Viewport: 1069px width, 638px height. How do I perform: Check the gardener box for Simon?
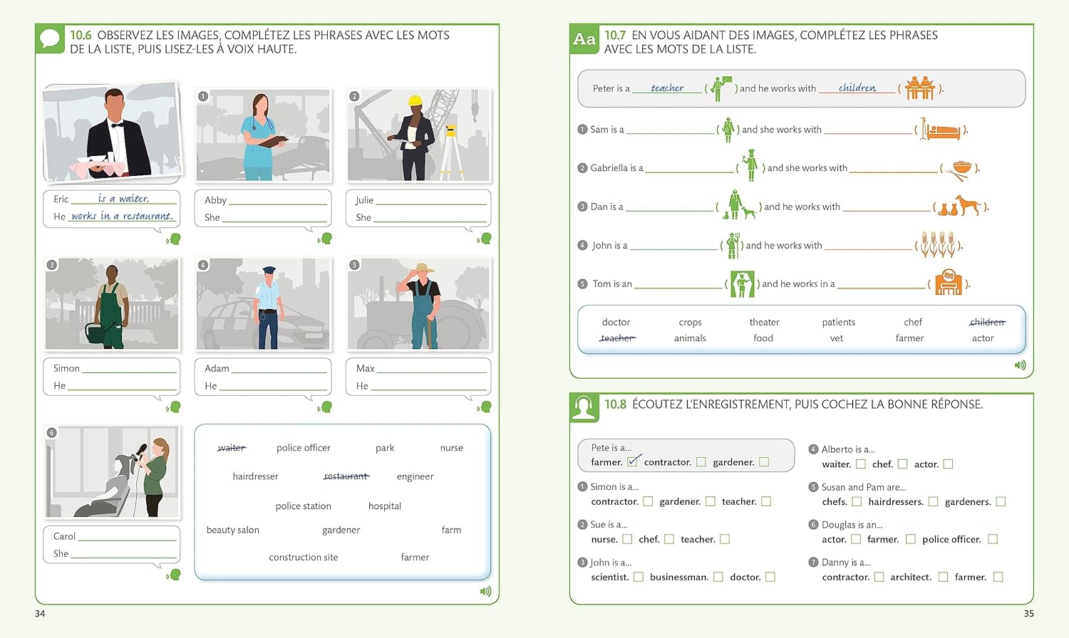pyautogui.click(x=711, y=501)
